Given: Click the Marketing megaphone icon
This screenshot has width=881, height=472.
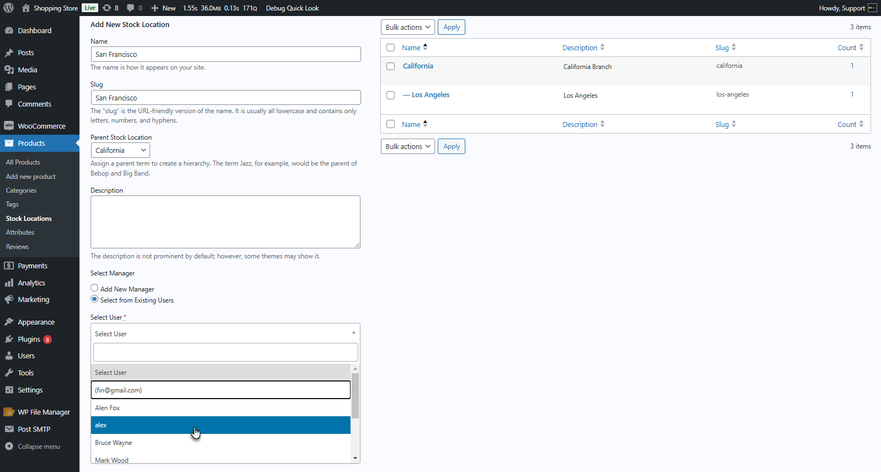Looking at the screenshot, I should 9,299.
